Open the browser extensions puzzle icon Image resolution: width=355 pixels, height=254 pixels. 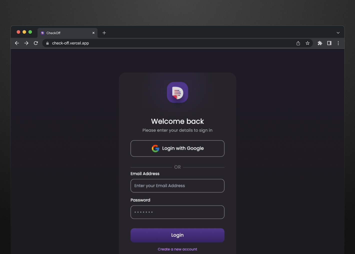(320, 43)
